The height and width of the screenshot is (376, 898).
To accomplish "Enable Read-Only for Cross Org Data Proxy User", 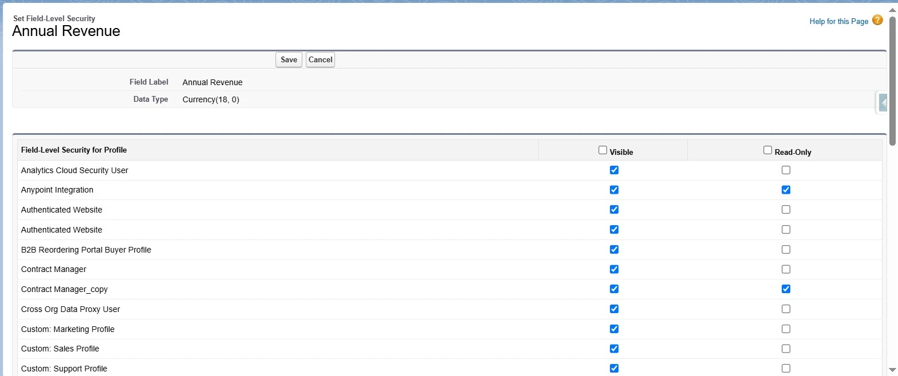I will 786,309.
